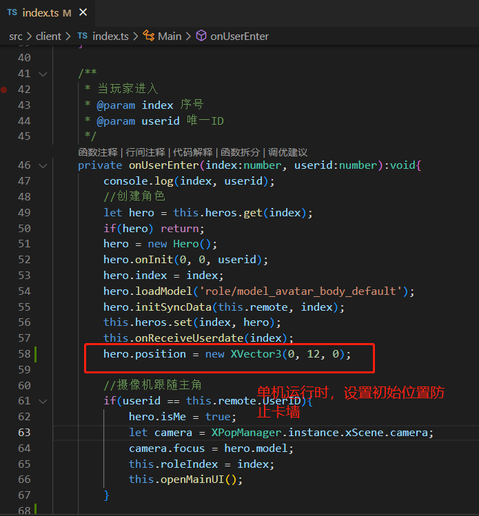Open the index.ts breadcrumb segment
Screen dimensions: 479x516
click(x=110, y=37)
